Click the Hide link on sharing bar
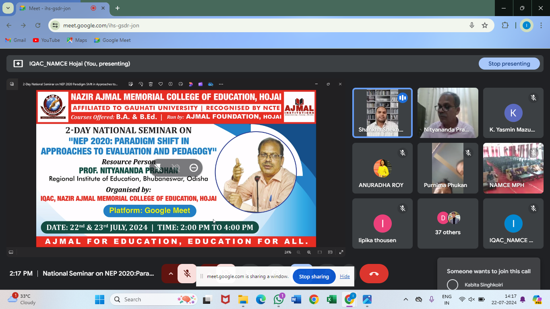 [345, 276]
